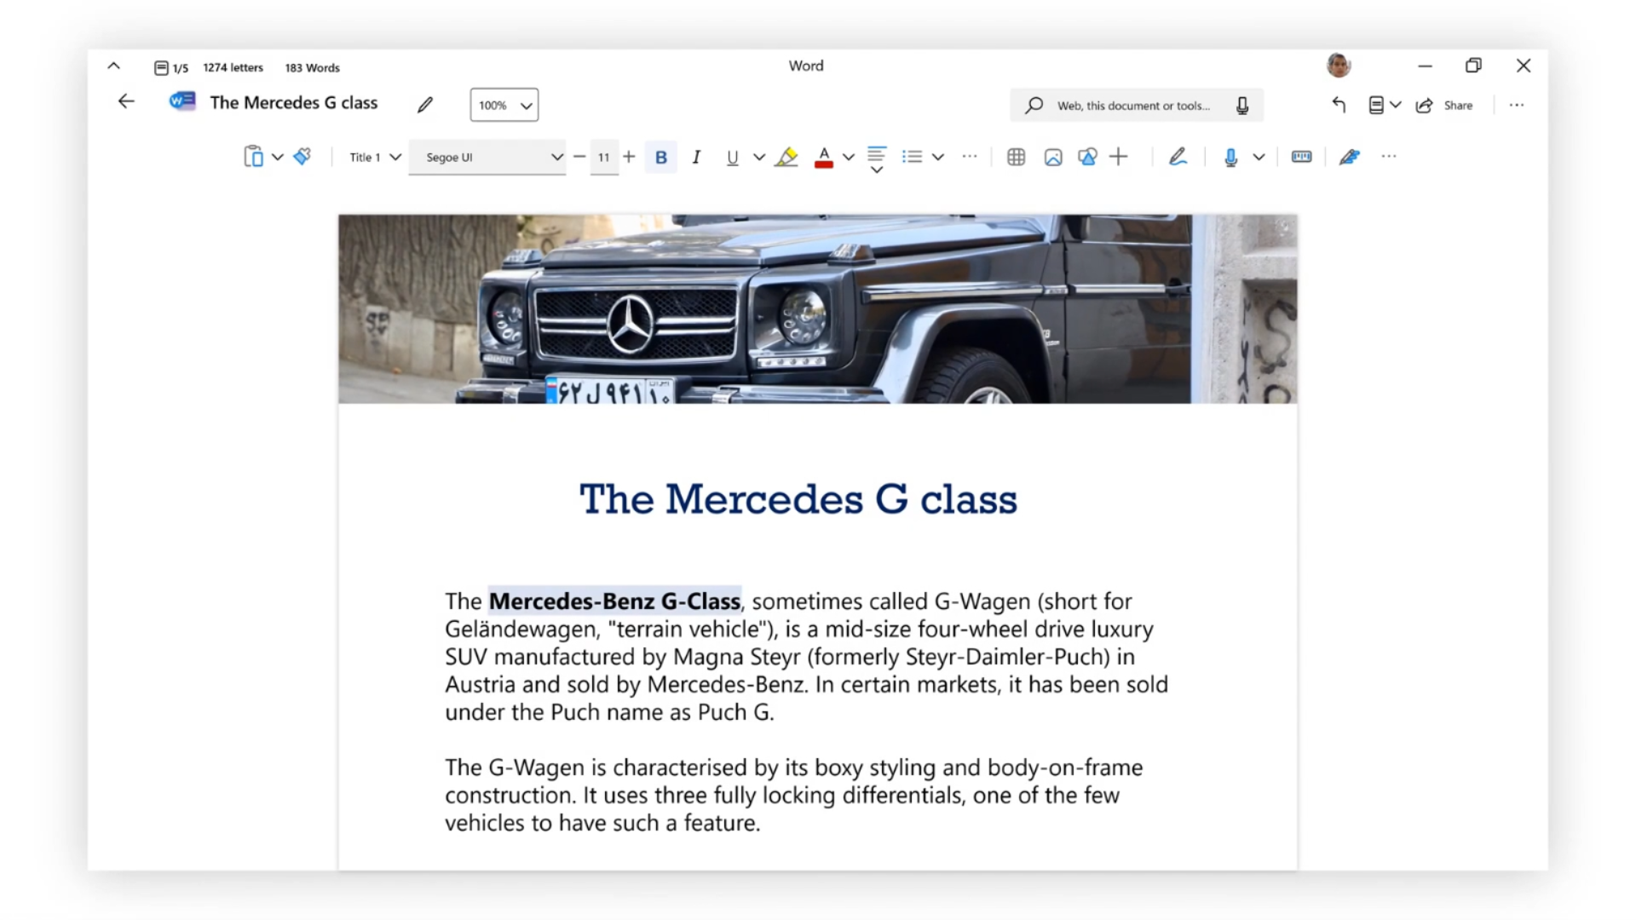Toggle Bold formatting
The image size is (1636, 920).
click(x=660, y=157)
